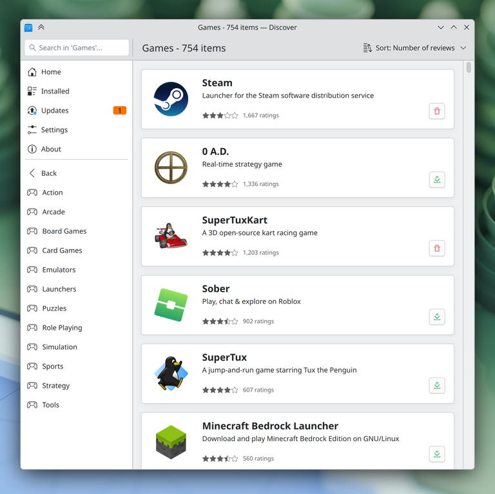
Task: Open the Sober app listing title
Action: (x=216, y=289)
